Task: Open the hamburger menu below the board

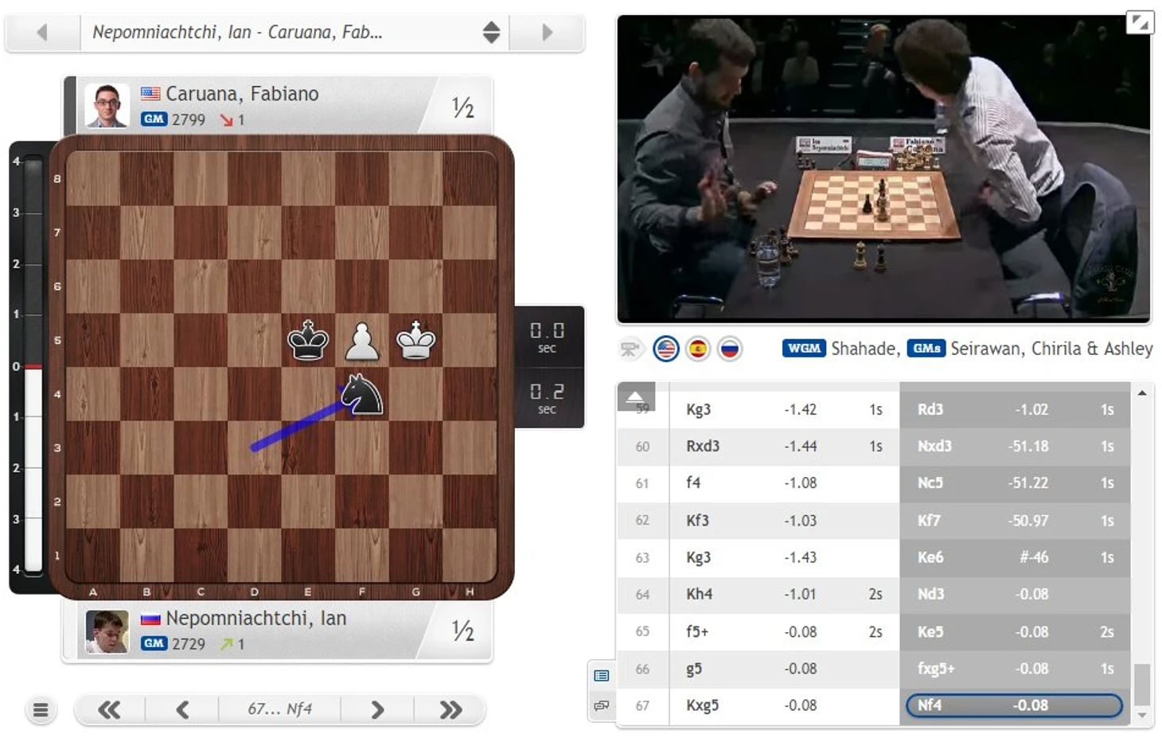Action: pyautogui.click(x=41, y=709)
